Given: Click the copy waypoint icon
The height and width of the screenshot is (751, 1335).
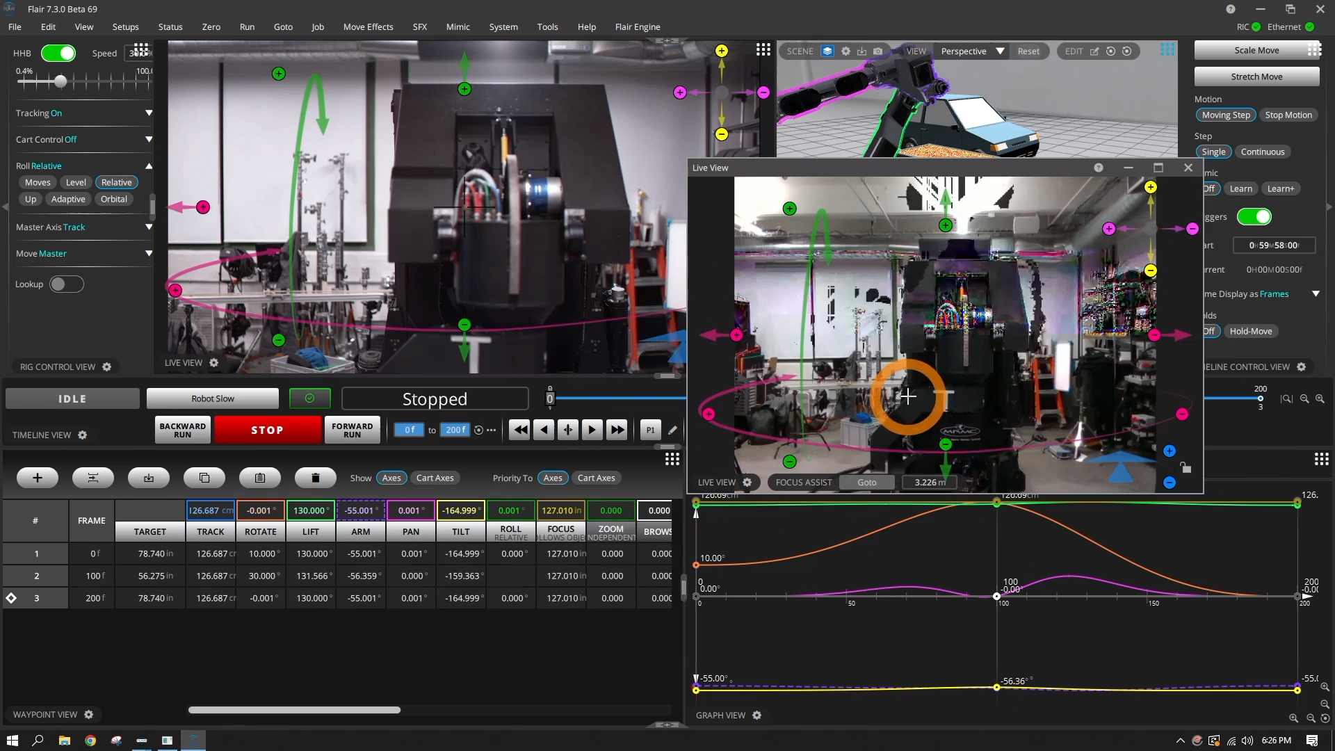Looking at the screenshot, I should pos(204,478).
